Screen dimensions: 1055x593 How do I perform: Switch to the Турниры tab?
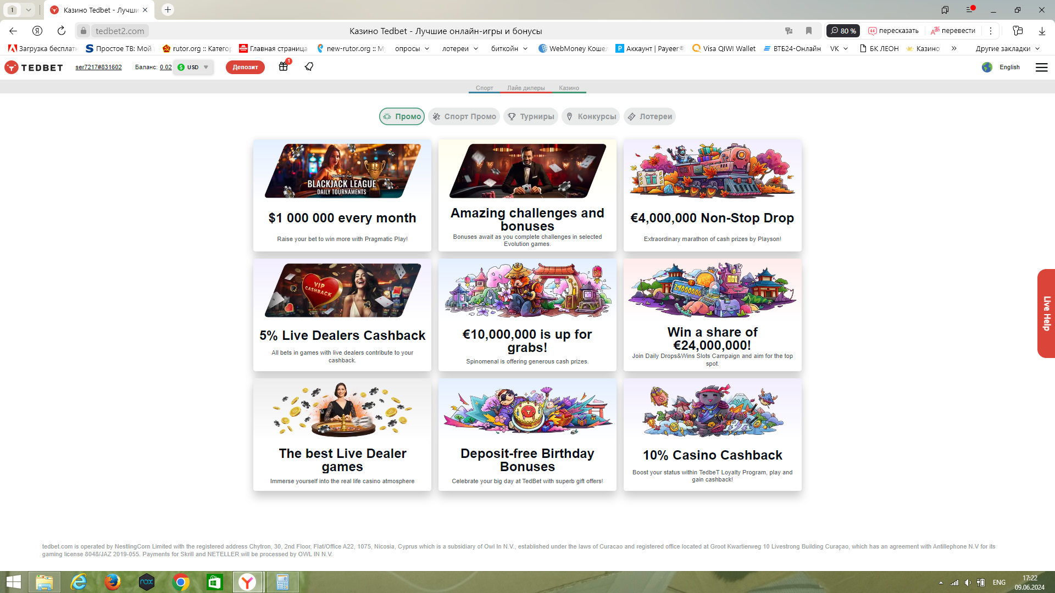click(531, 116)
